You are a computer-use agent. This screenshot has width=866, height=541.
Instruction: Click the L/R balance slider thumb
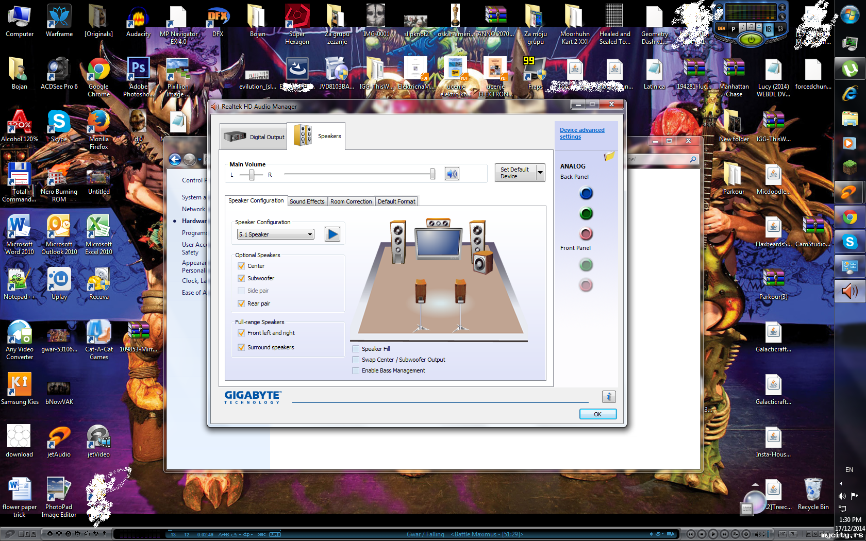[x=252, y=175]
